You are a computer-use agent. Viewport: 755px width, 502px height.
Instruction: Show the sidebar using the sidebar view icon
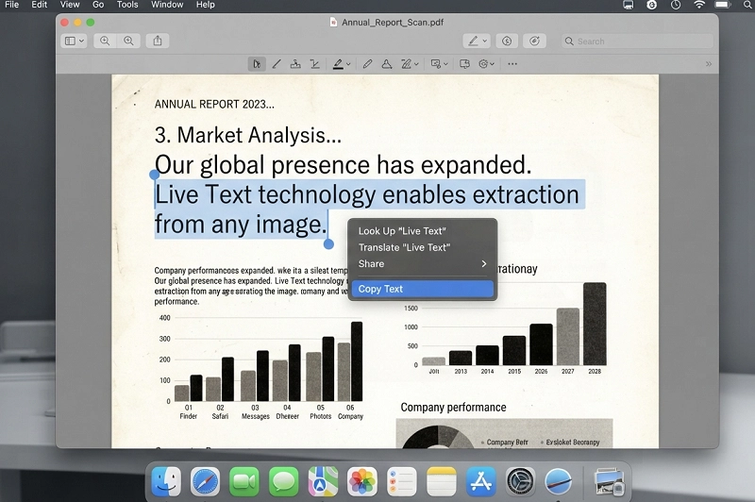pyautogui.click(x=70, y=41)
